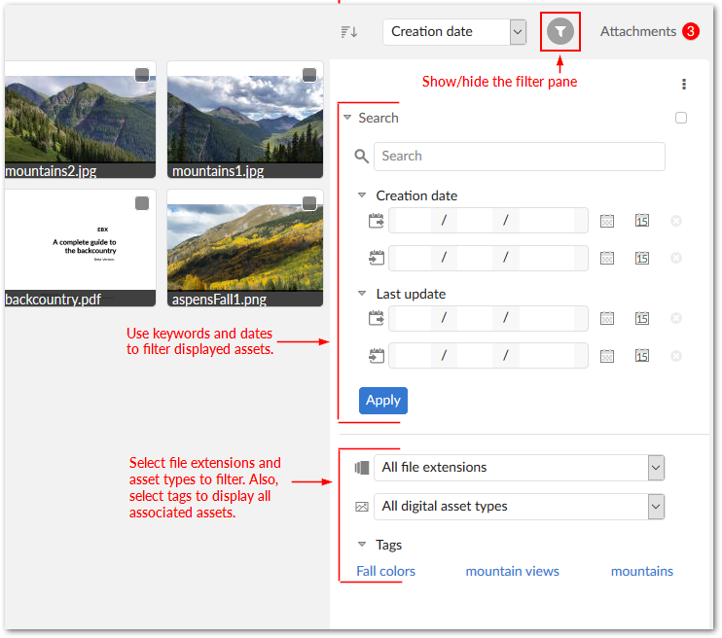Click the Last update 'to' calendar-arrow icon
This screenshot has height=638, width=722.
pos(377,356)
